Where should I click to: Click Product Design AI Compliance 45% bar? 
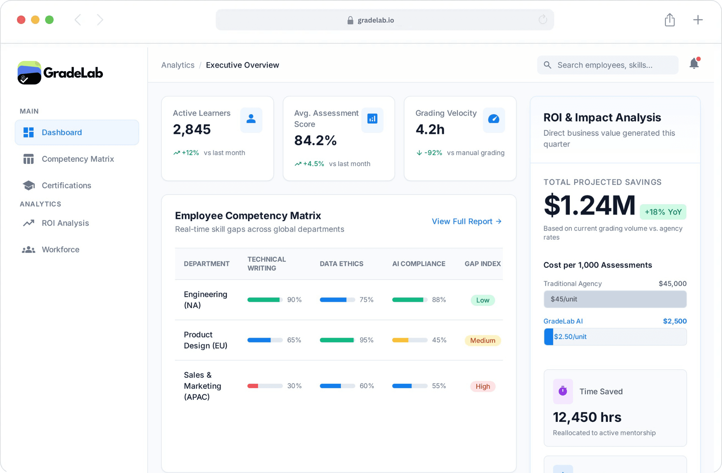coord(410,340)
